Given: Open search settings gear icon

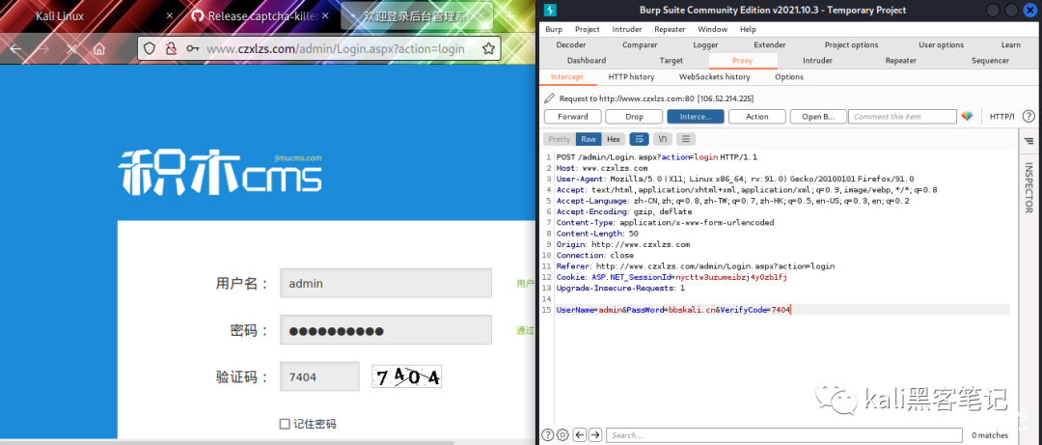Looking at the screenshot, I should pos(562,435).
